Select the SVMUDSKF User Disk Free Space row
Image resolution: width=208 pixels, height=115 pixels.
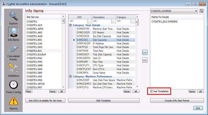coord(105,80)
